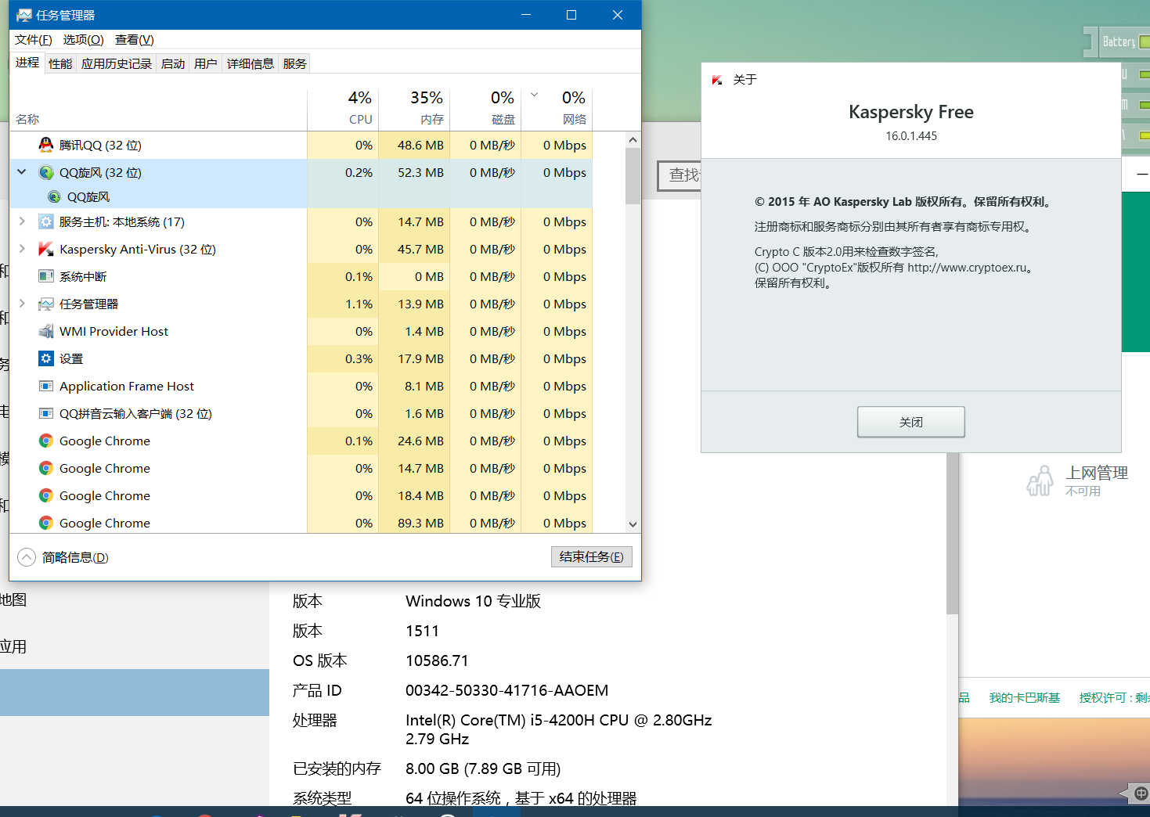This screenshot has width=1150, height=817.
Task: Click the settings window vertical scrollbar thumb
Action: pos(952,532)
